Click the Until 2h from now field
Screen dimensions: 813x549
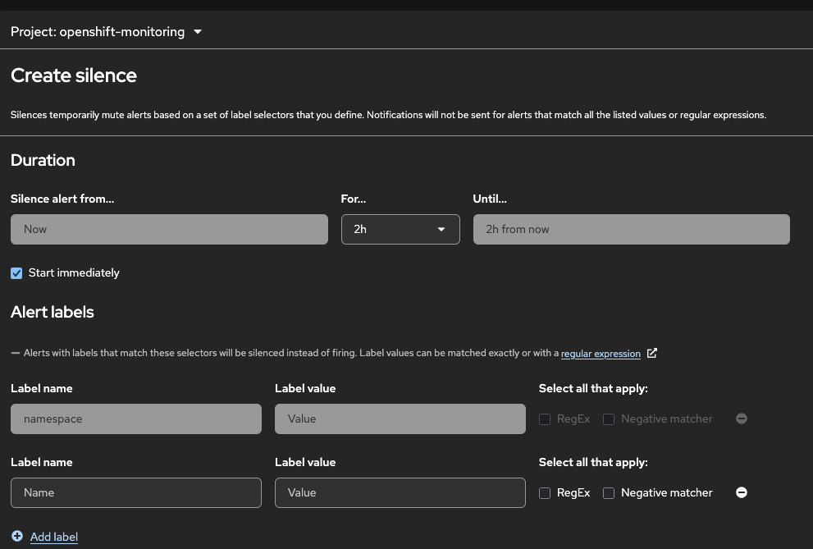tap(631, 229)
